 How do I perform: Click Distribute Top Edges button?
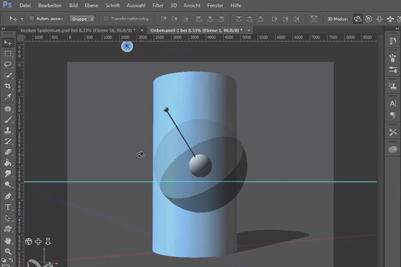coord(239,19)
